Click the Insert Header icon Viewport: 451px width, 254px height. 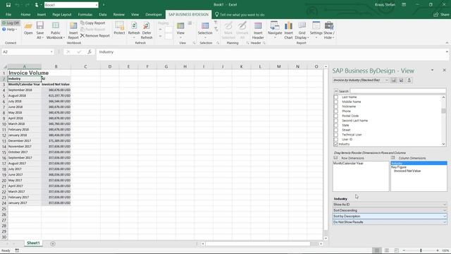coord(258,30)
